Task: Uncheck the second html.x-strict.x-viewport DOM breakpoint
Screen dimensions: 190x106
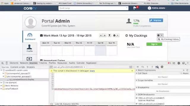Action: (137, 104)
